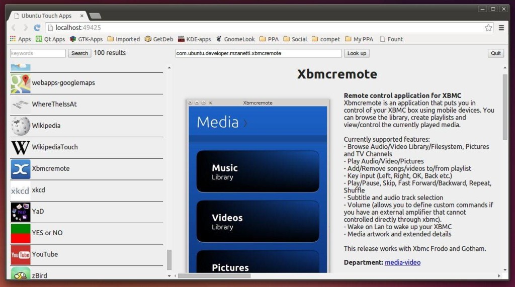The image size is (515, 287).
Task: Select the YES or NO icon
Action: point(20,234)
